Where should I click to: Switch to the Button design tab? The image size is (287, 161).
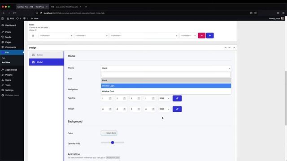point(47,55)
